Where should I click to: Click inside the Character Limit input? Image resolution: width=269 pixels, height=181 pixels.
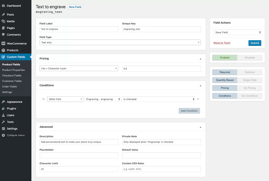pos(79,169)
